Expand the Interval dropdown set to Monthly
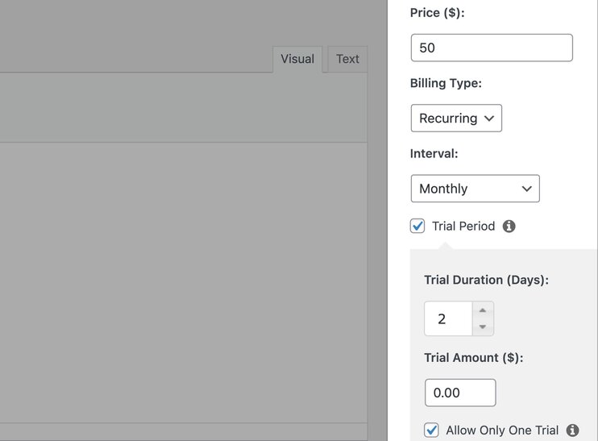Viewport: 598px width, 441px height. (475, 189)
